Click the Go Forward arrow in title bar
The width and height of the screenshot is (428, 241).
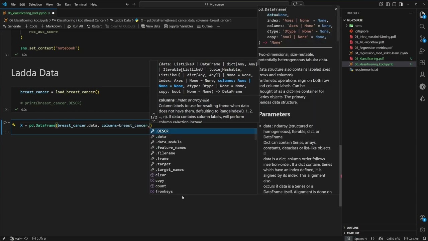coord(134,4)
